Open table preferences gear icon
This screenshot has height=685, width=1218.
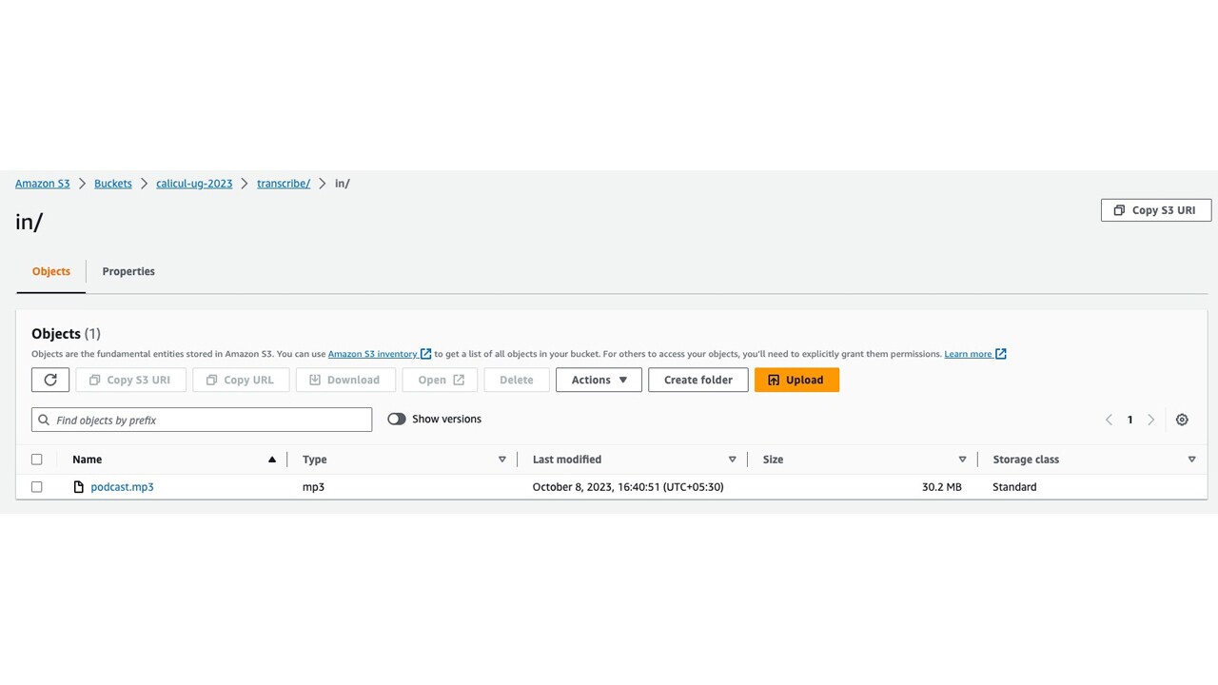1182,420
